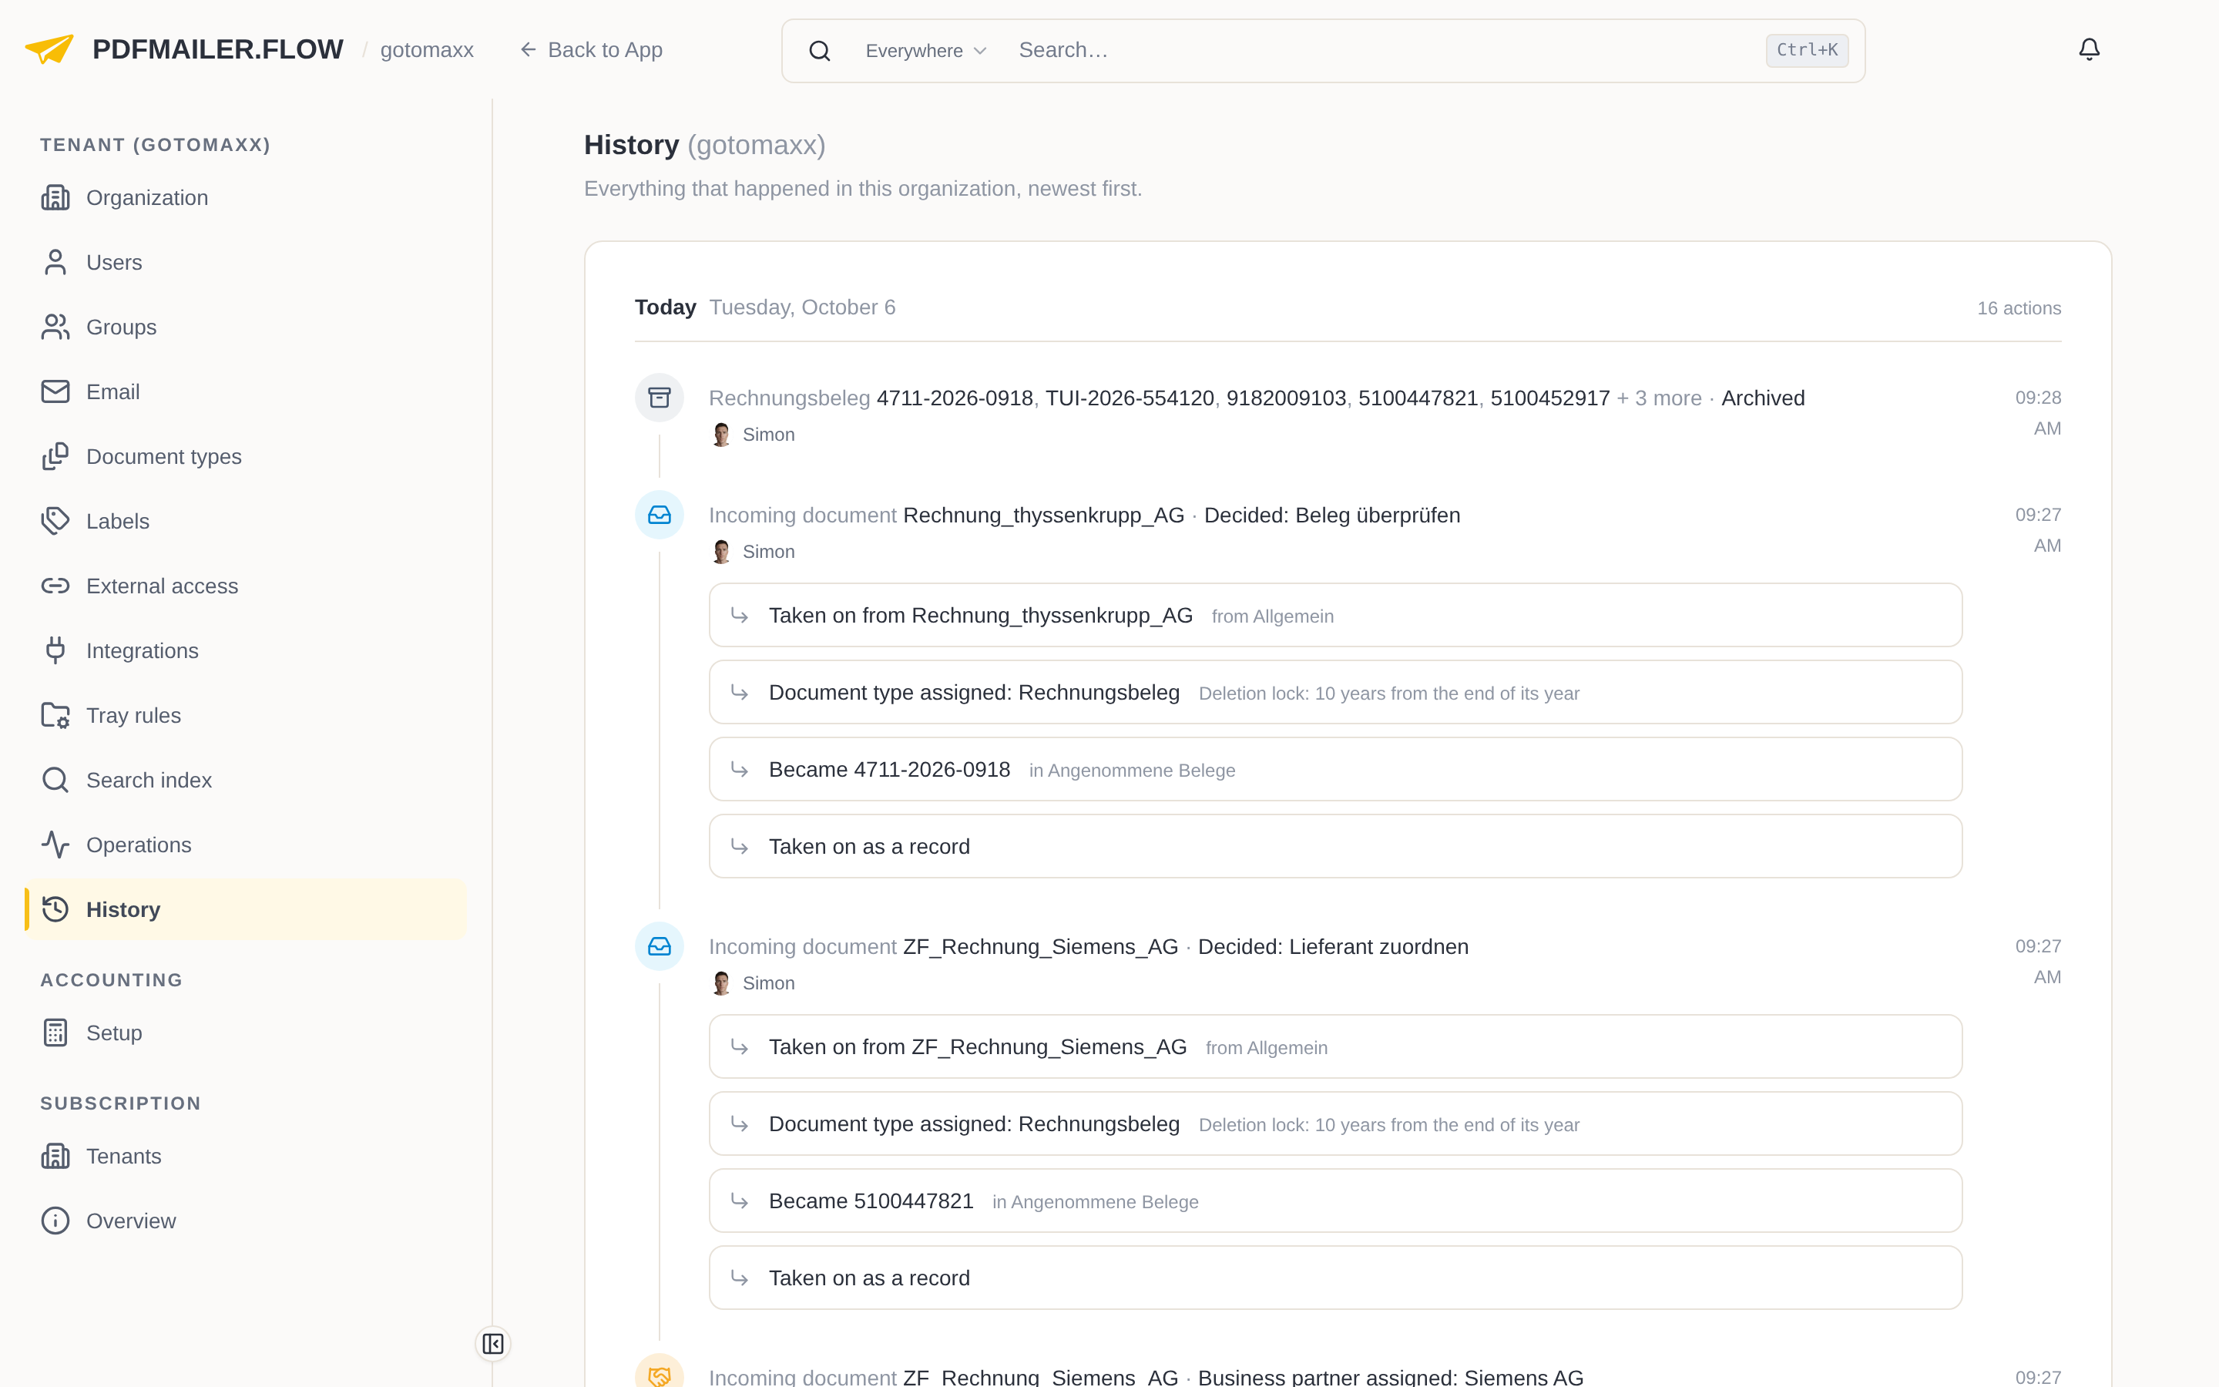Image resolution: width=2219 pixels, height=1387 pixels.
Task: Click Document type assigned row under thyssenkrupp entry
Action: pyautogui.click(x=1335, y=693)
